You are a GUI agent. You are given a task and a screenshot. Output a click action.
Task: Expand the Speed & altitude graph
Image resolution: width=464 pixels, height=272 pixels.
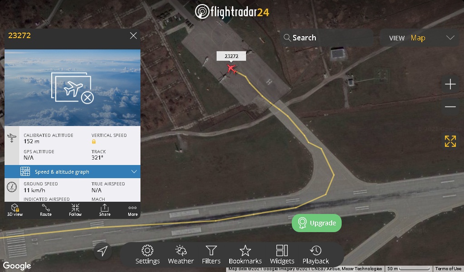click(72, 172)
